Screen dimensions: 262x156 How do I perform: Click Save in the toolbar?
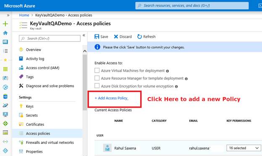click(x=101, y=36)
